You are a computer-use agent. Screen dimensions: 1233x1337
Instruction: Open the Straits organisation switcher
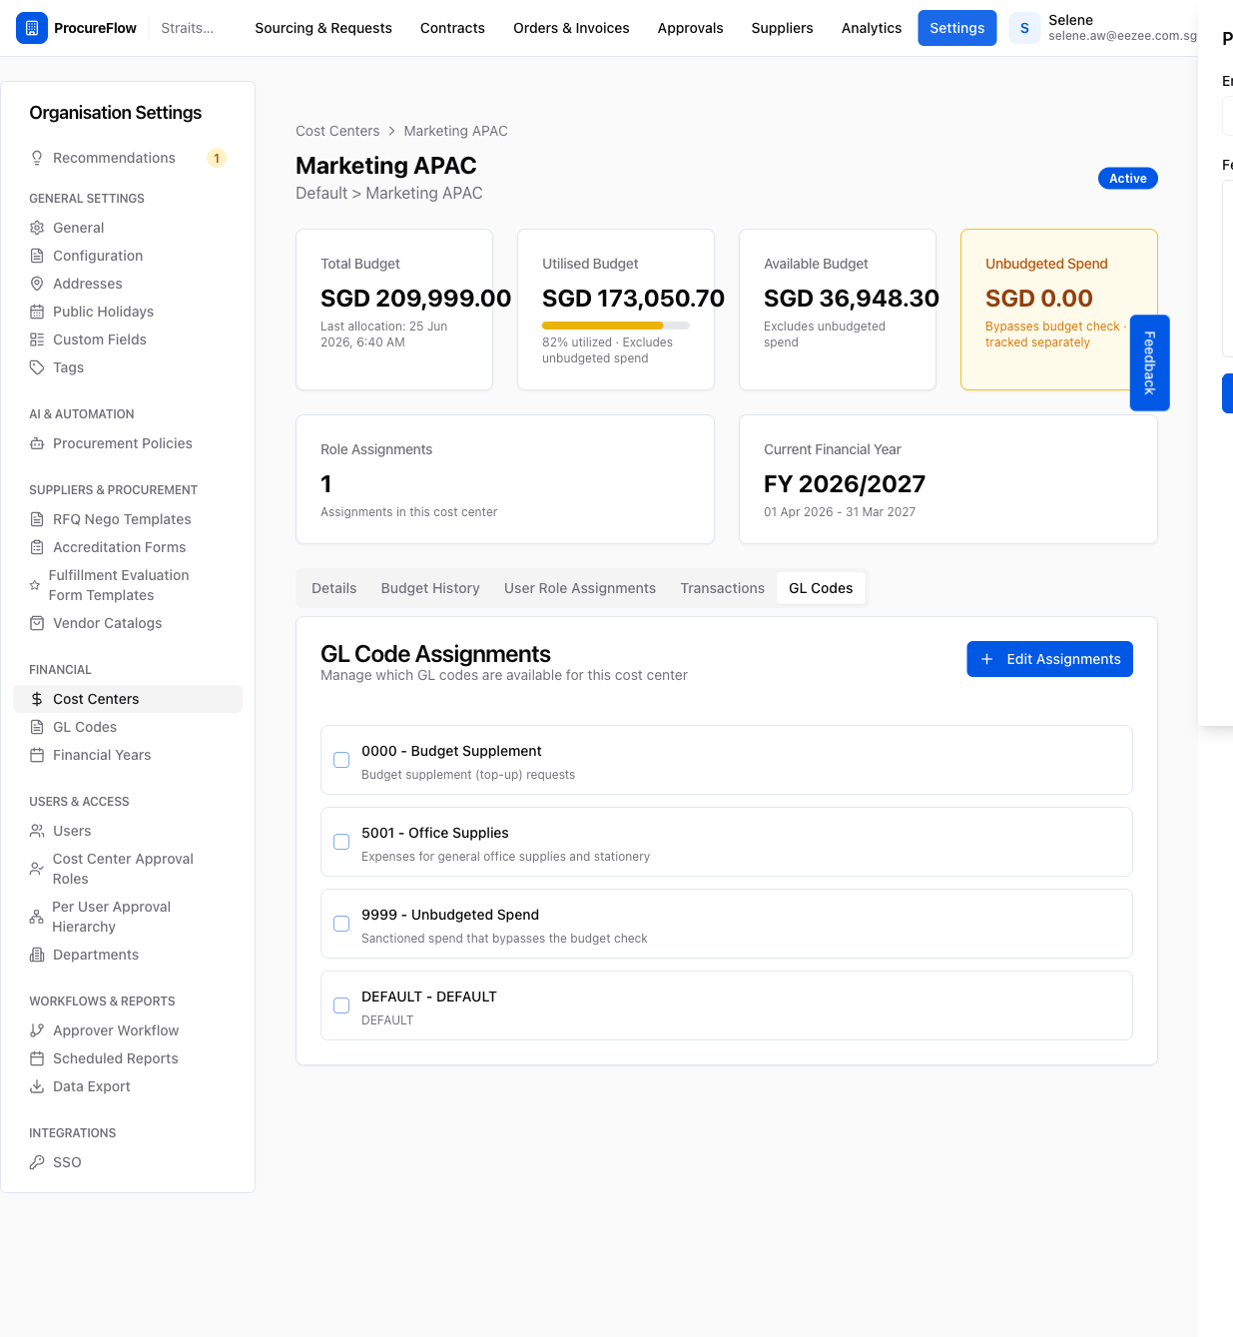187,28
